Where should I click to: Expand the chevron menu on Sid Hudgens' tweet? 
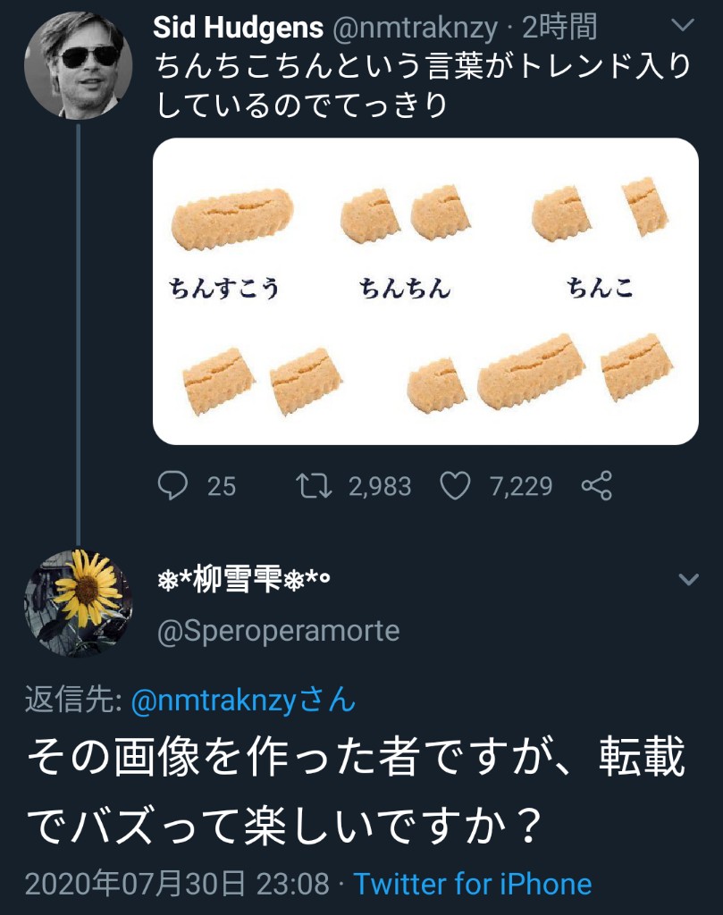pyautogui.click(x=682, y=27)
